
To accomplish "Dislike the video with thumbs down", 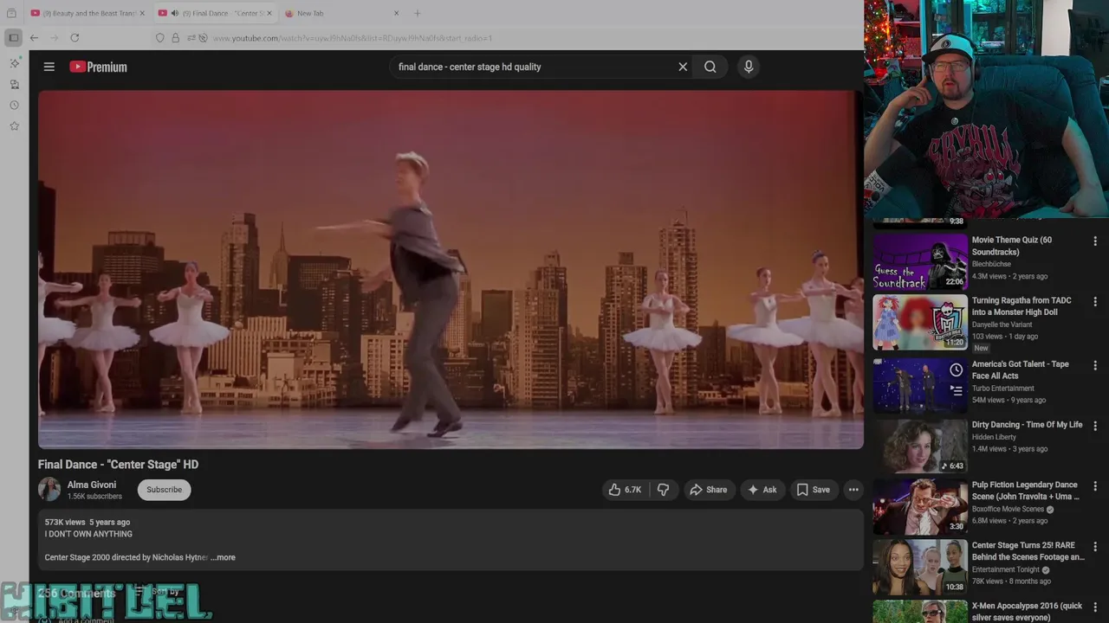I will (x=663, y=490).
